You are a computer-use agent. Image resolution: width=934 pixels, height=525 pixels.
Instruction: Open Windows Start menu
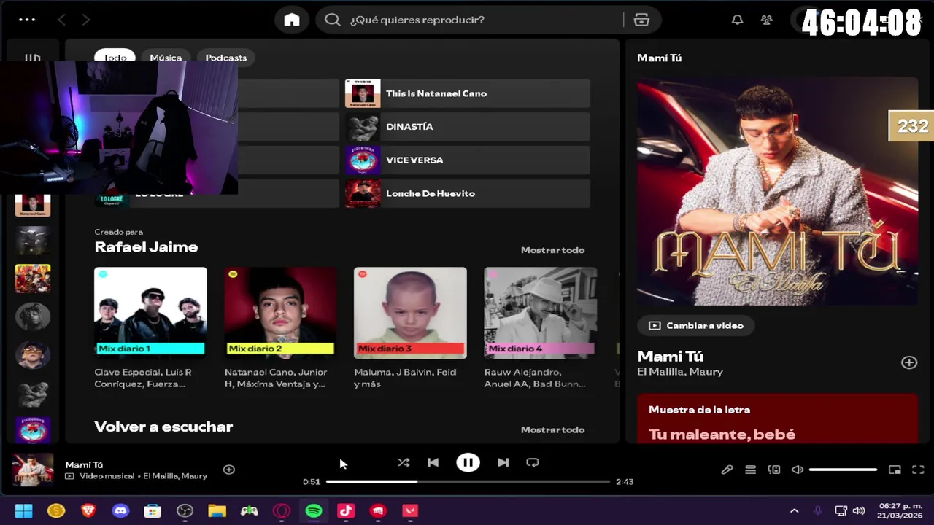(x=24, y=511)
